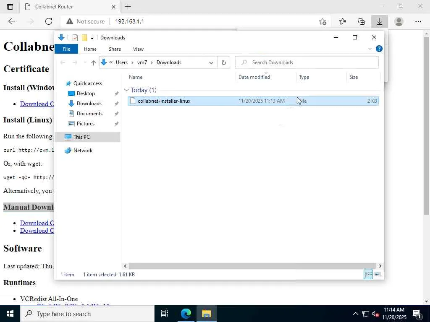Open the Action Center notifications icon
The image size is (430, 322).
pyautogui.click(x=417, y=314)
